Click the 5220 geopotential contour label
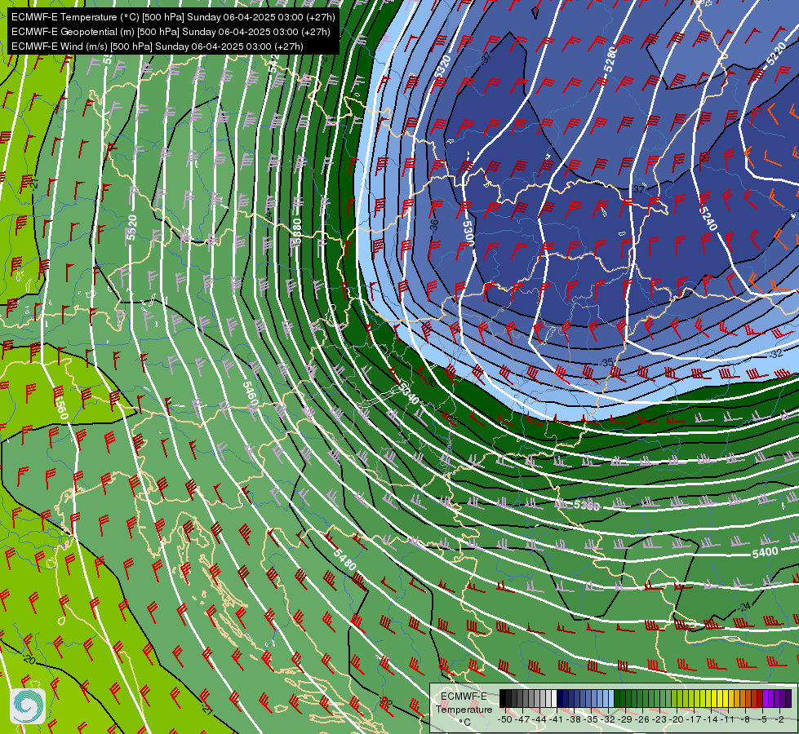The height and width of the screenshot is (734, 799). click(776, 54)
